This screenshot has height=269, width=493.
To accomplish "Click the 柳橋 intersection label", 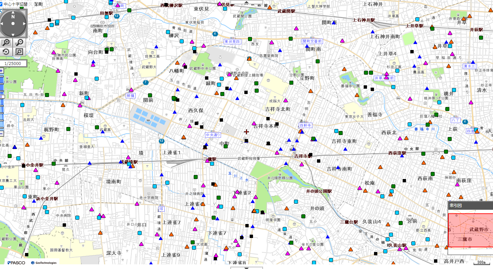I will tap(130, 95).
